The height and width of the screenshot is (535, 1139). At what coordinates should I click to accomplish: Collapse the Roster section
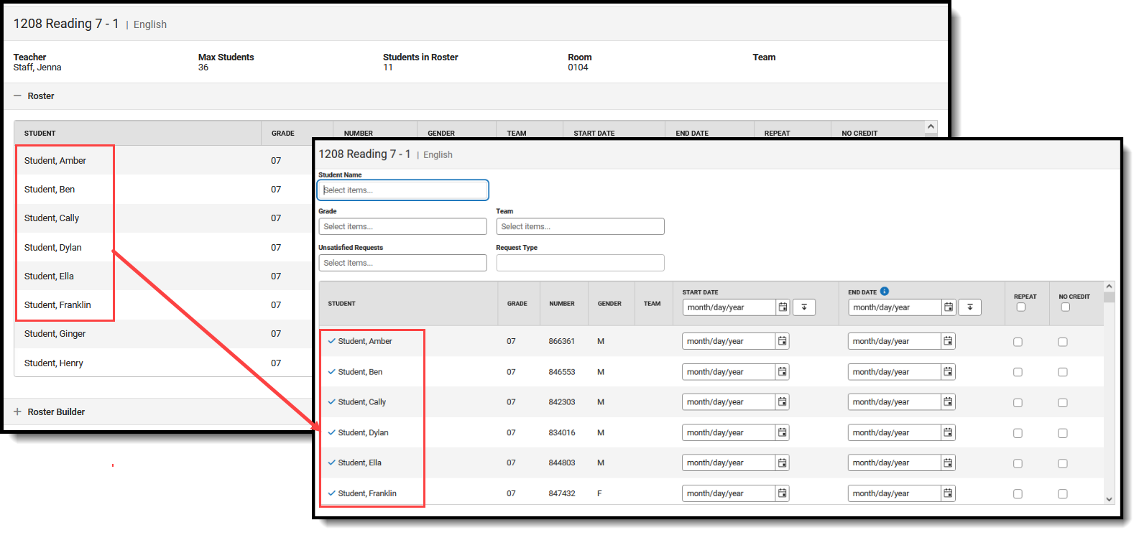[x=18, y=96]
